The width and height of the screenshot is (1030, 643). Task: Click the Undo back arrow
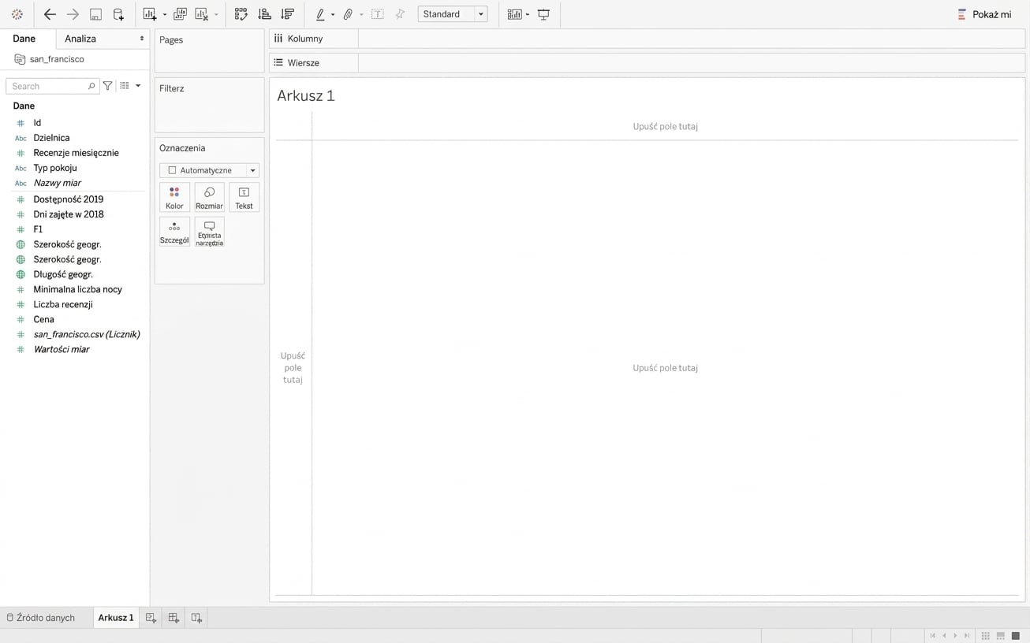pyautogui.click(x=50, y=14)
